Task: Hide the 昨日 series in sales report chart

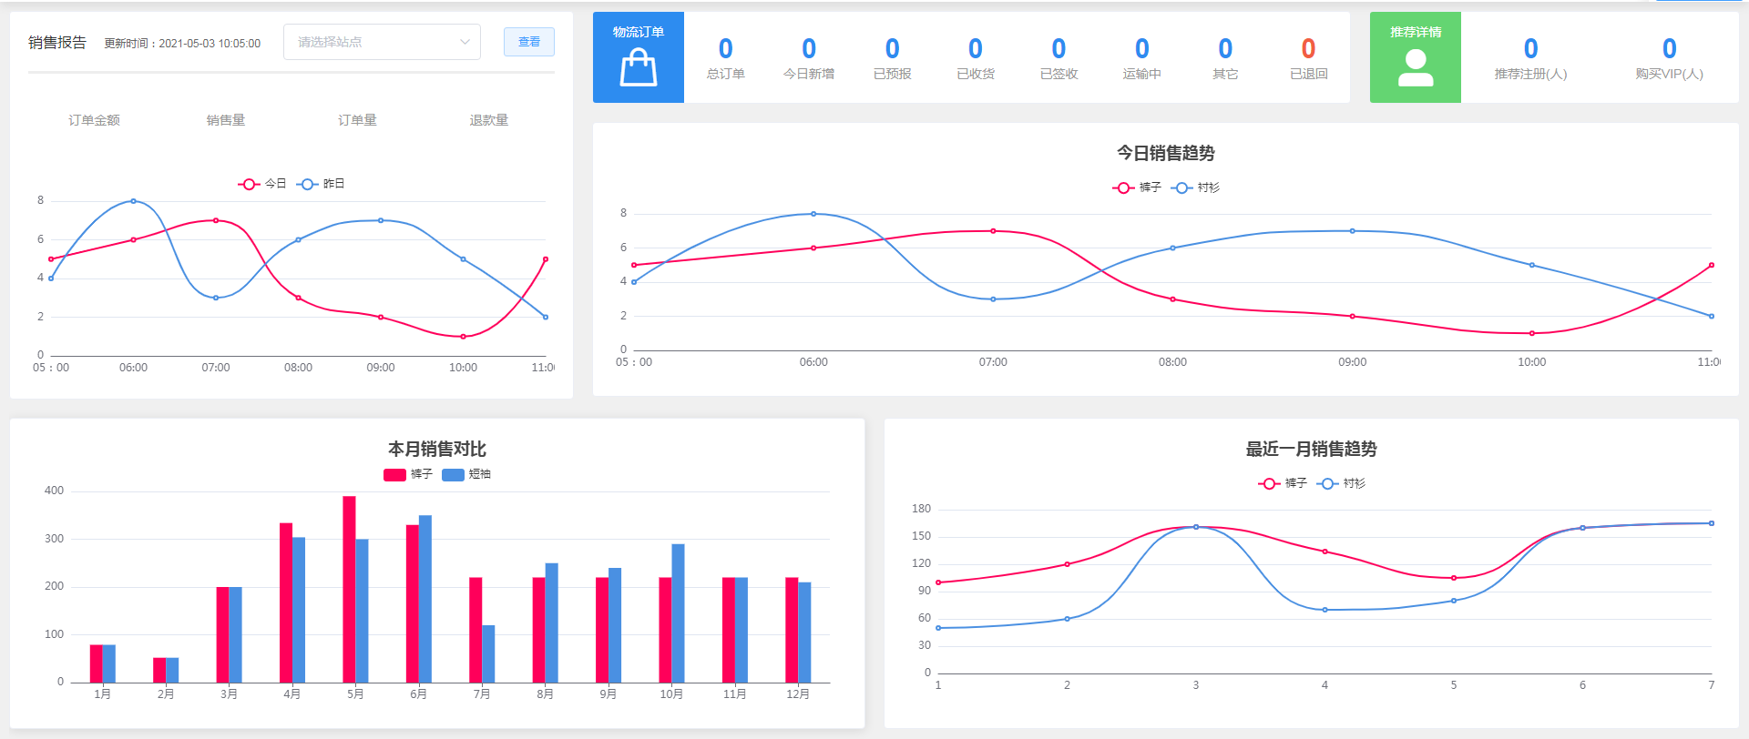Action: pos(308,184)
